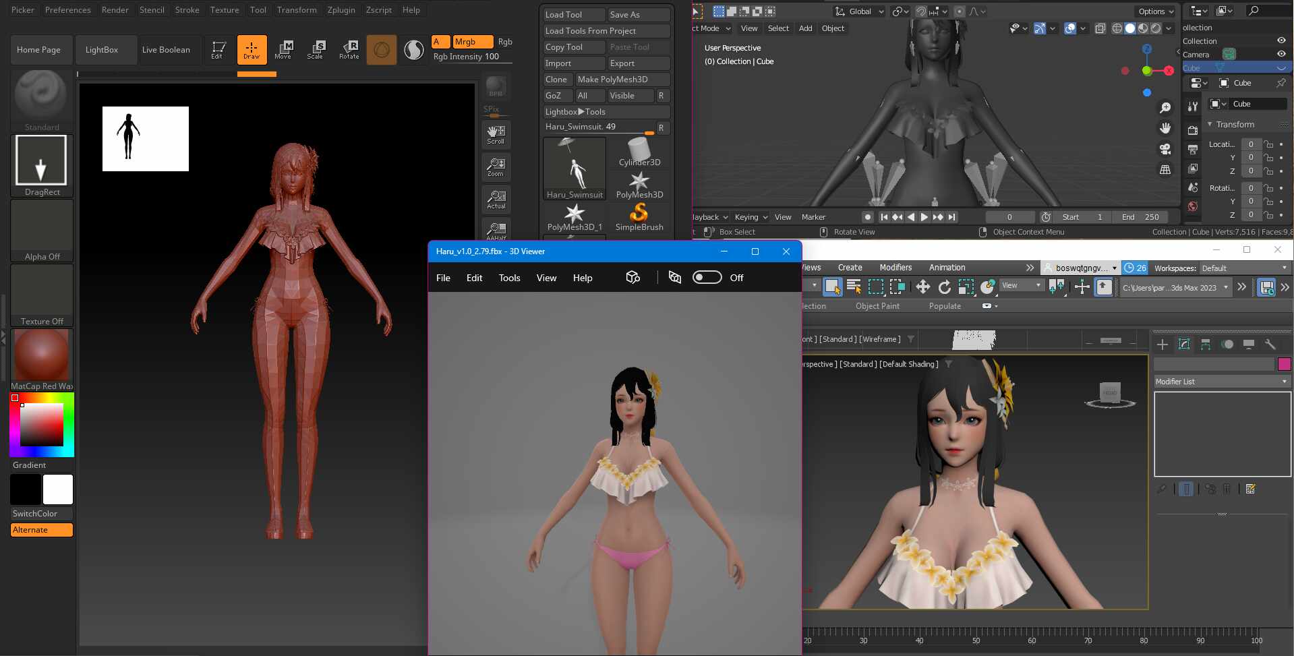Viewport: 1294px width, 656px height.
Task: Click the Zoom canvas icon
Action: [x=496, y=167]
